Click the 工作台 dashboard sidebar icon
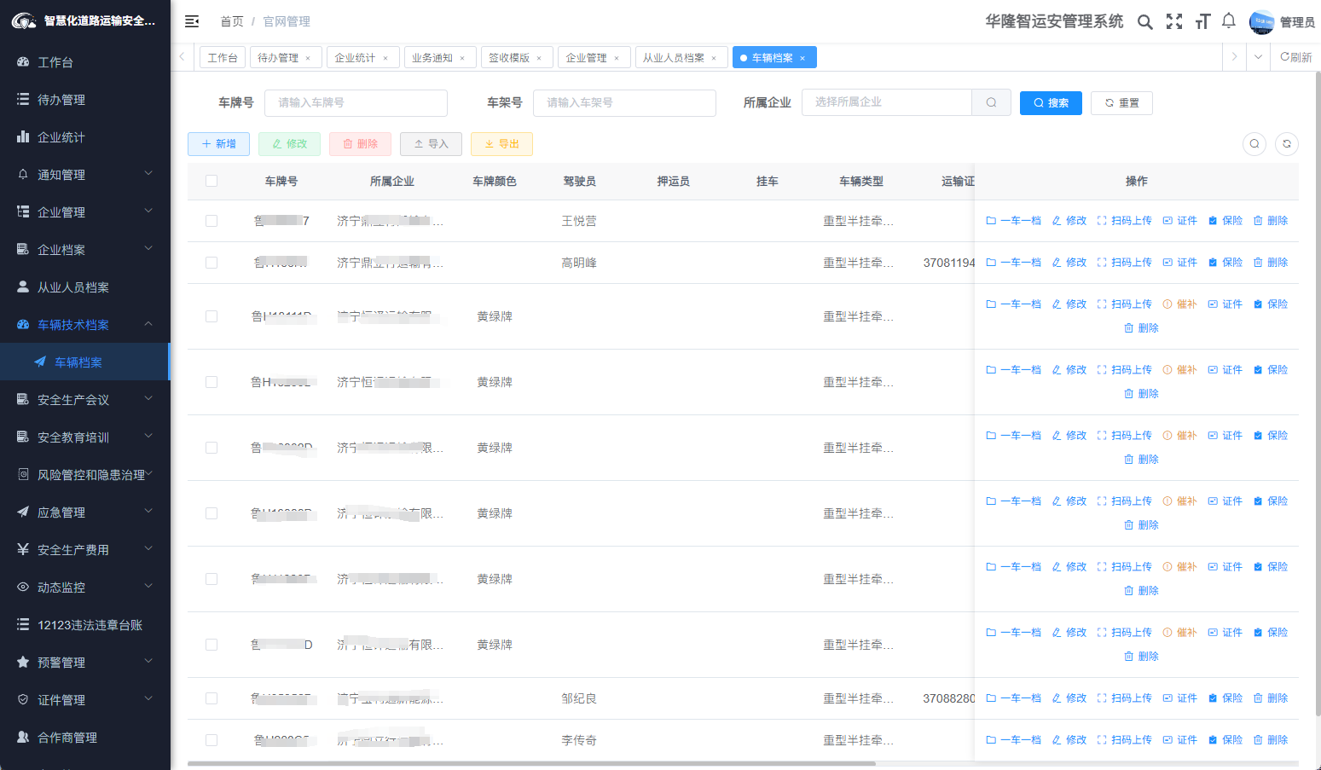 point(23,62)
